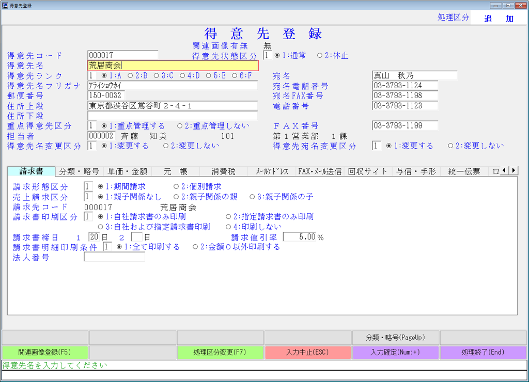Screen dimensions: 529x382
Task: Click the ＦＡＸ番号 field 03-3793-1199
Action: coord(405,125)
